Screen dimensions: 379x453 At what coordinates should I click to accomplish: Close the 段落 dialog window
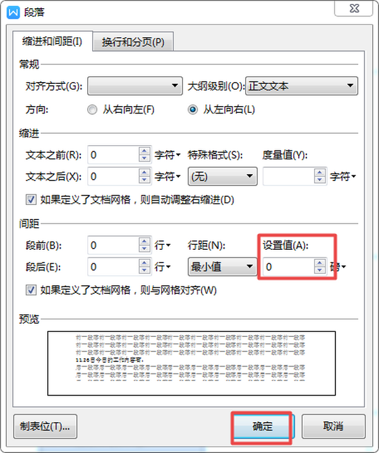point(354,8)
